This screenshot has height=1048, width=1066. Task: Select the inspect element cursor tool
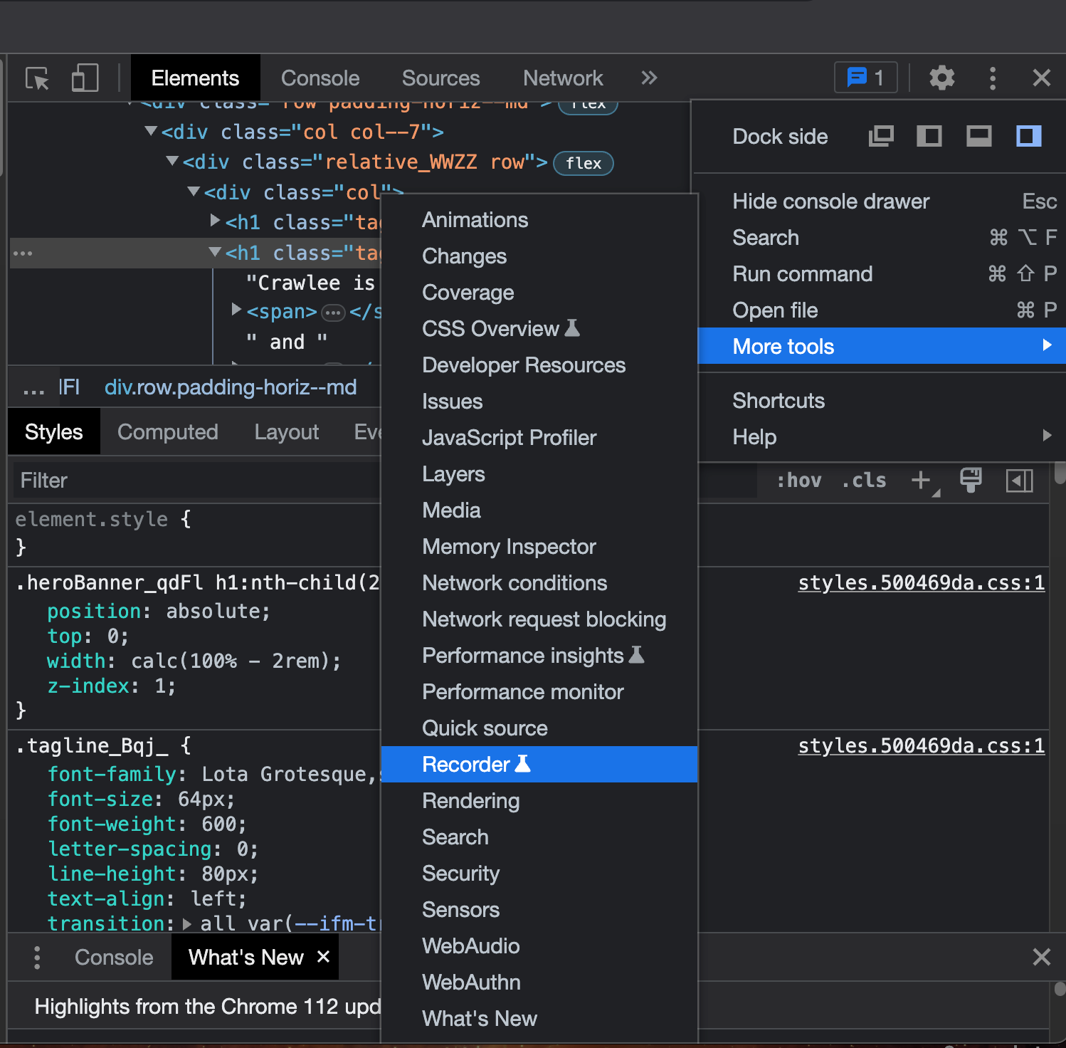pos(36,78)
